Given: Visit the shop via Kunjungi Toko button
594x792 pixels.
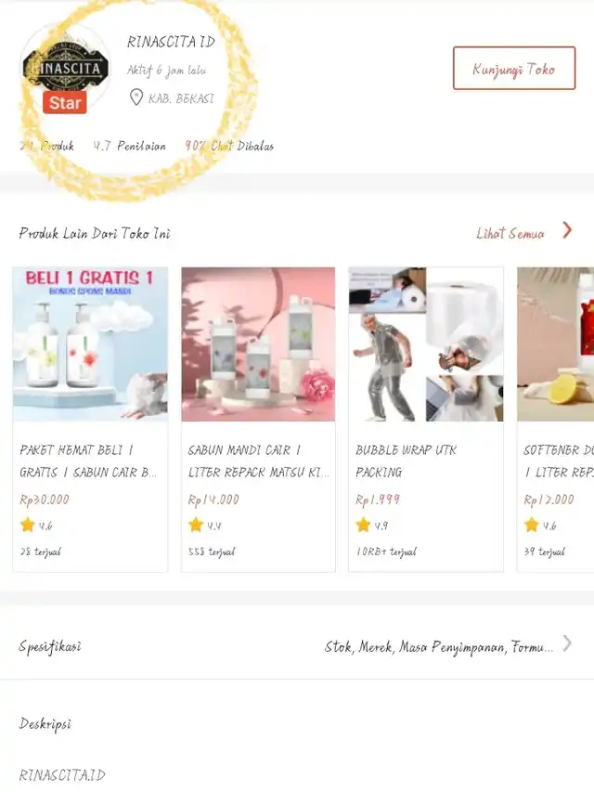Looking at the screenshot, I should point(514,68).
